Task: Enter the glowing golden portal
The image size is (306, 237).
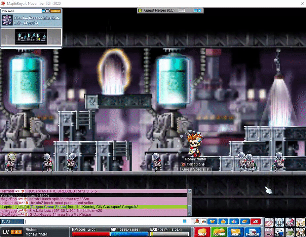Action: pos(114,72)
